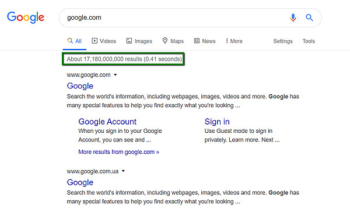
Task: Click the Maps tab pin icon
Action: click(x=165, y=41)
